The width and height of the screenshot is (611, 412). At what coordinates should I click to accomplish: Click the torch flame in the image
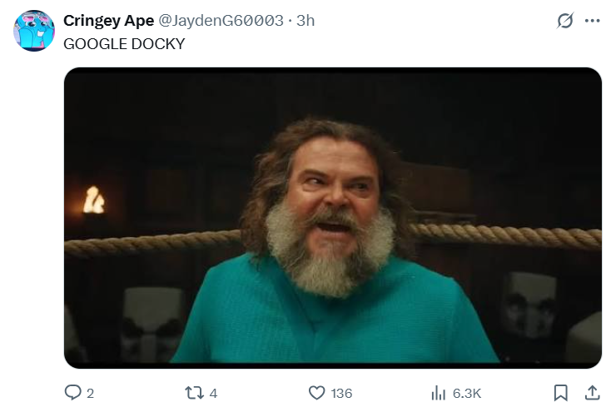click(94, 201)
